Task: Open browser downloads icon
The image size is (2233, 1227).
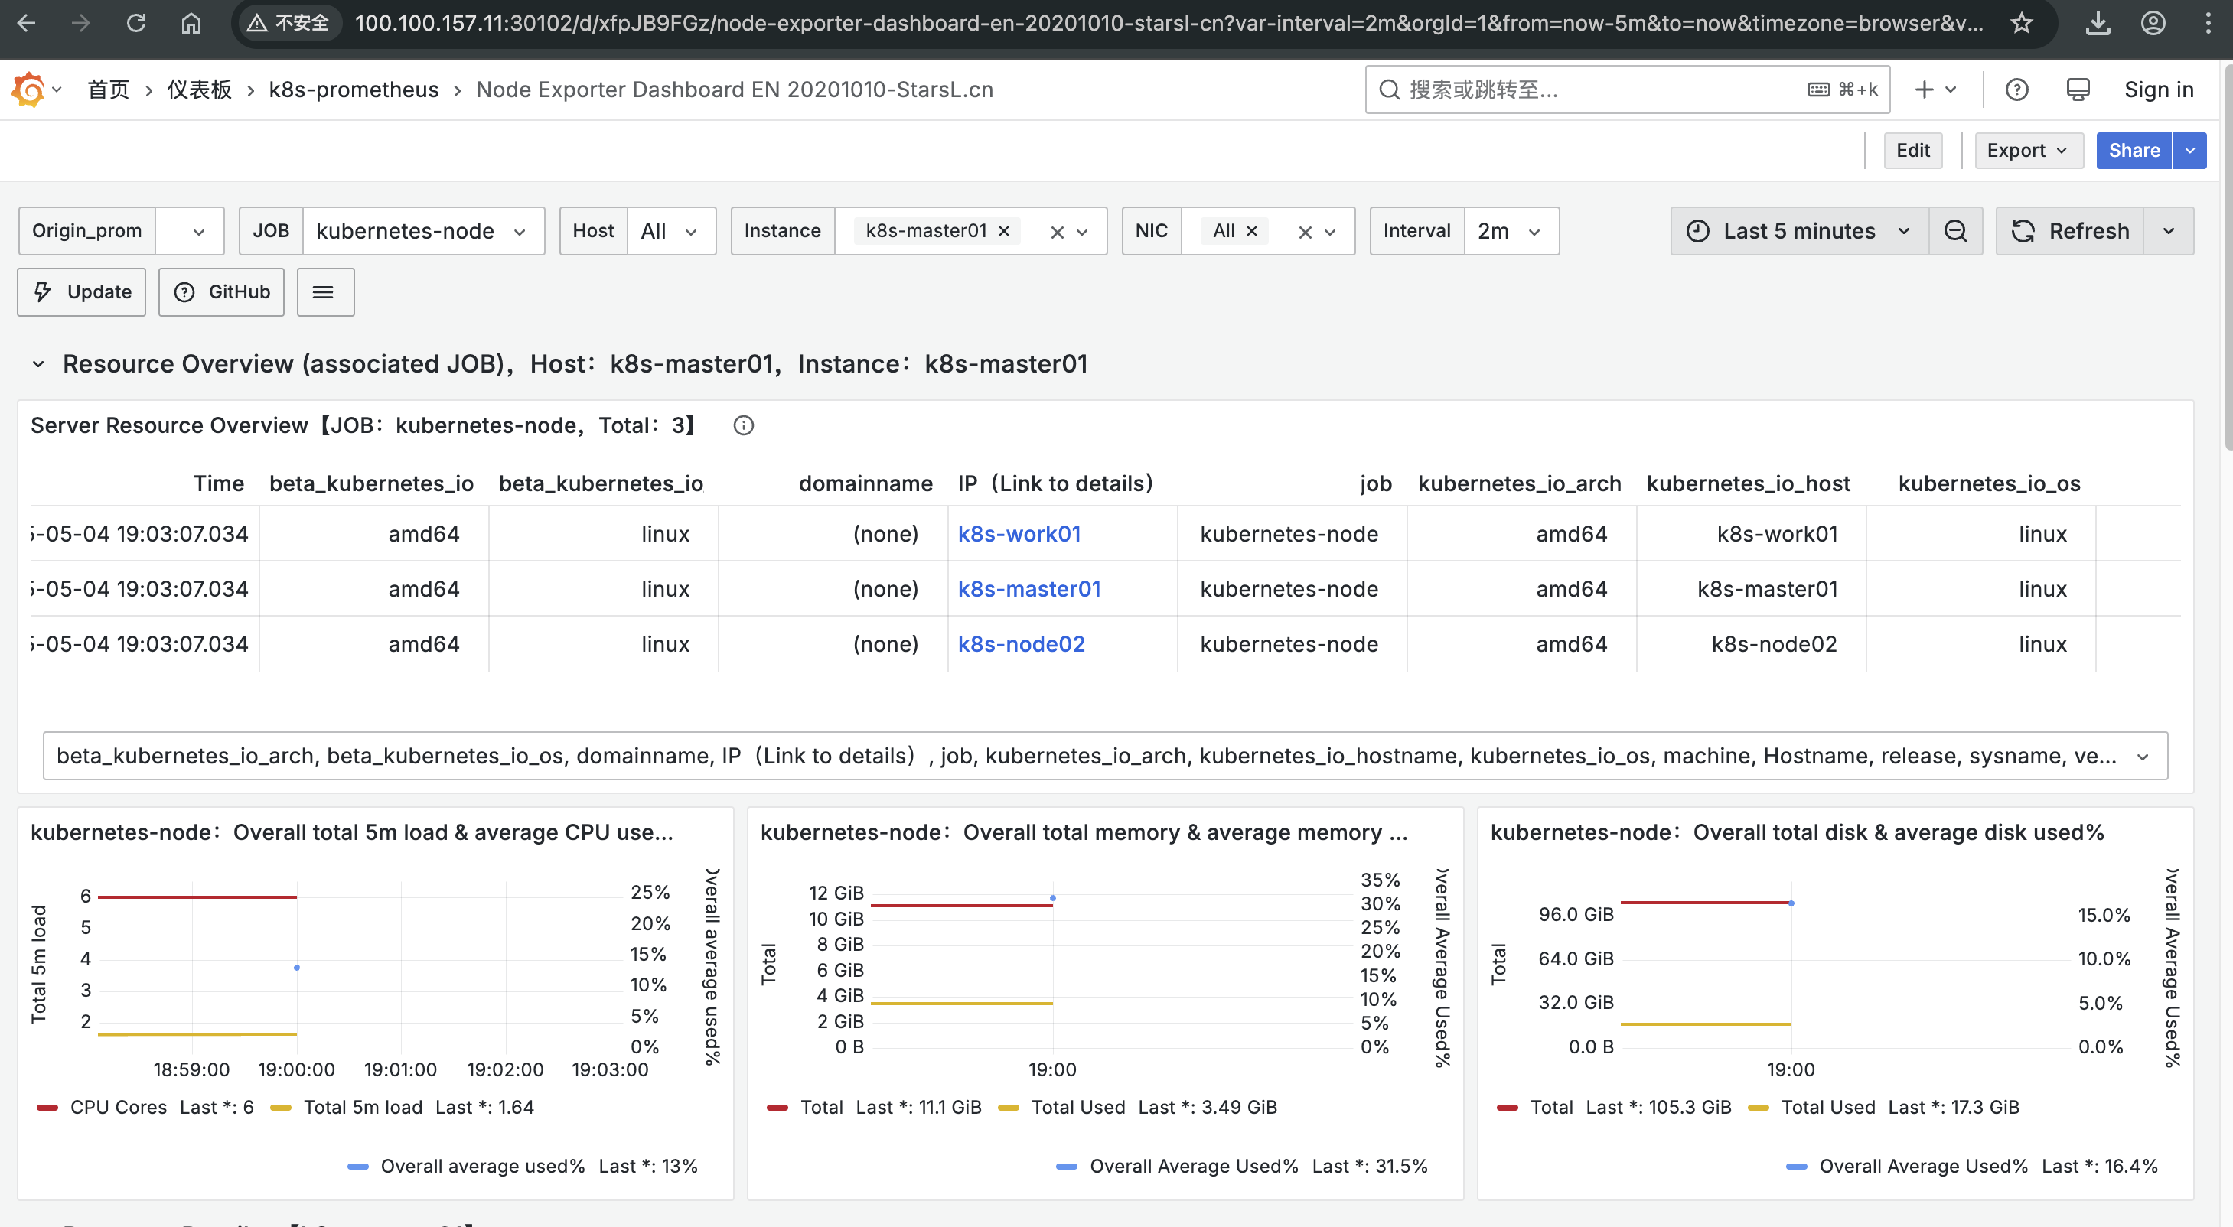Action: [2098, 24]
